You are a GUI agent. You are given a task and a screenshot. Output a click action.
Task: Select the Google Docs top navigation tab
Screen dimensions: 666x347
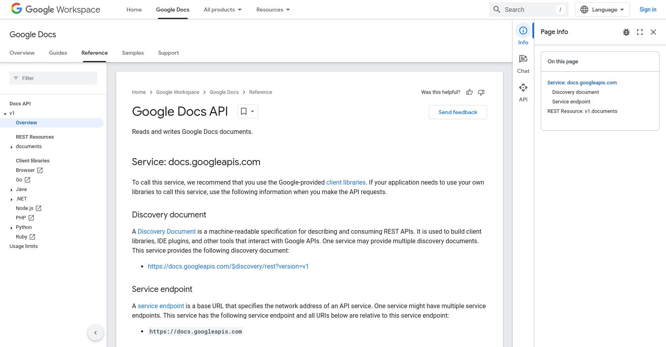(x=173, y=10)
